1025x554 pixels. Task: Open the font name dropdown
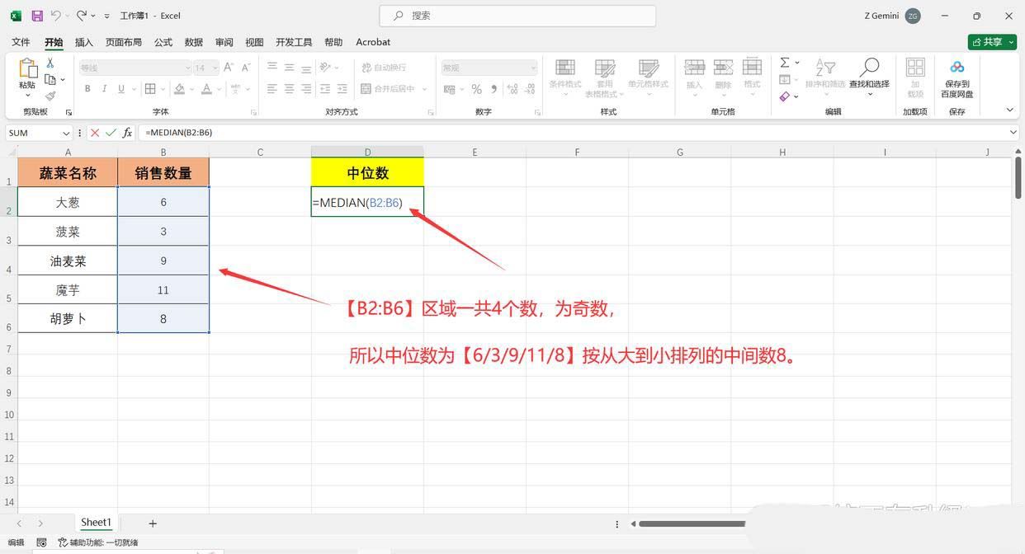187,68
